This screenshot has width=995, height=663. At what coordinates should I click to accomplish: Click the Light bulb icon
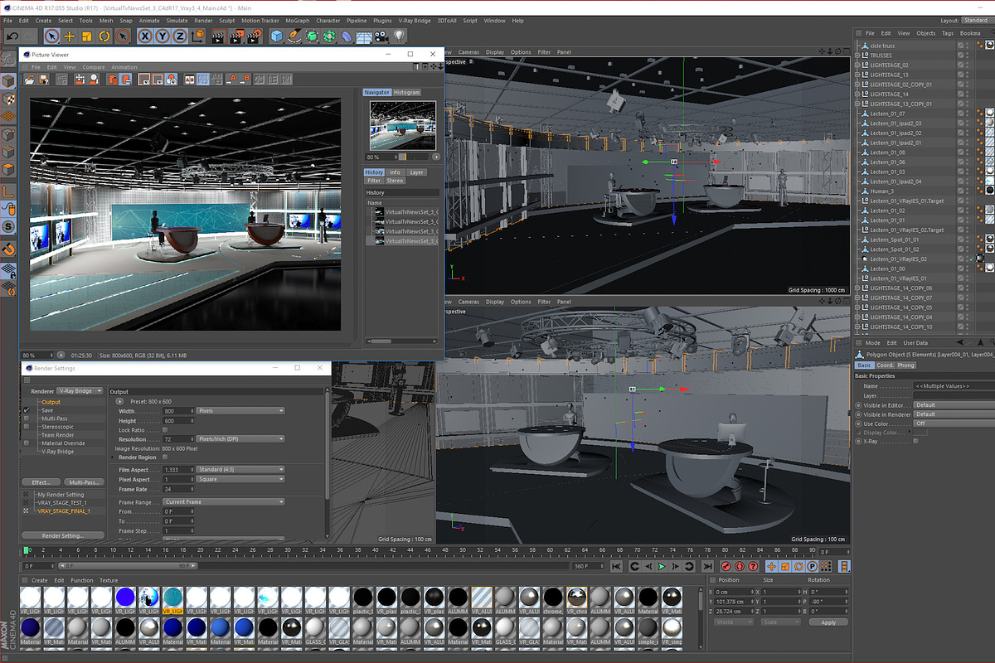click(399, 36)
